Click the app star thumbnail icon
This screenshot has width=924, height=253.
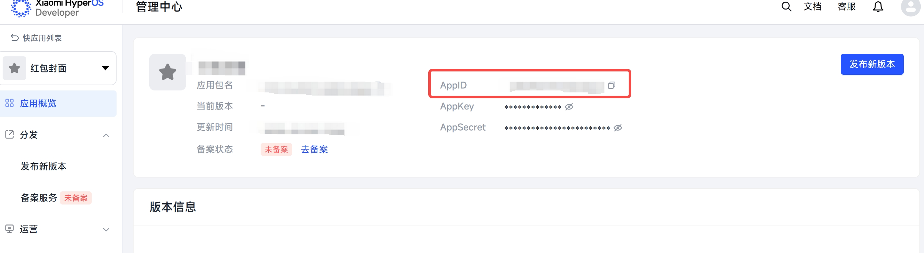[x=168, y=72]
